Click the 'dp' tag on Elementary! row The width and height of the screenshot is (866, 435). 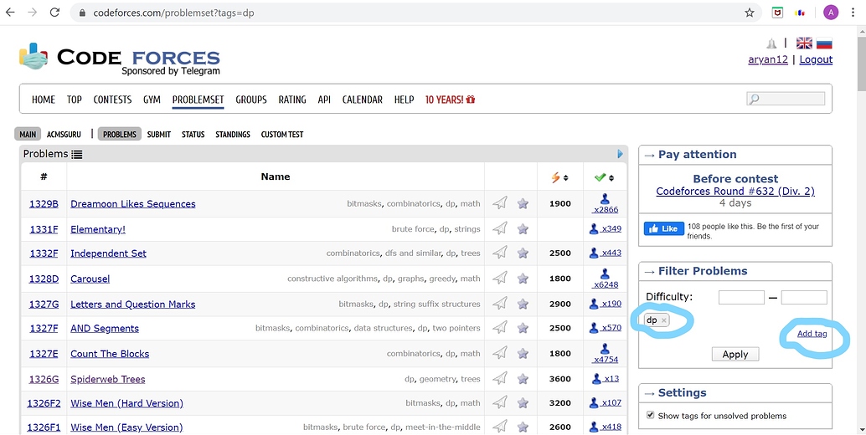(x=445, y=229)
